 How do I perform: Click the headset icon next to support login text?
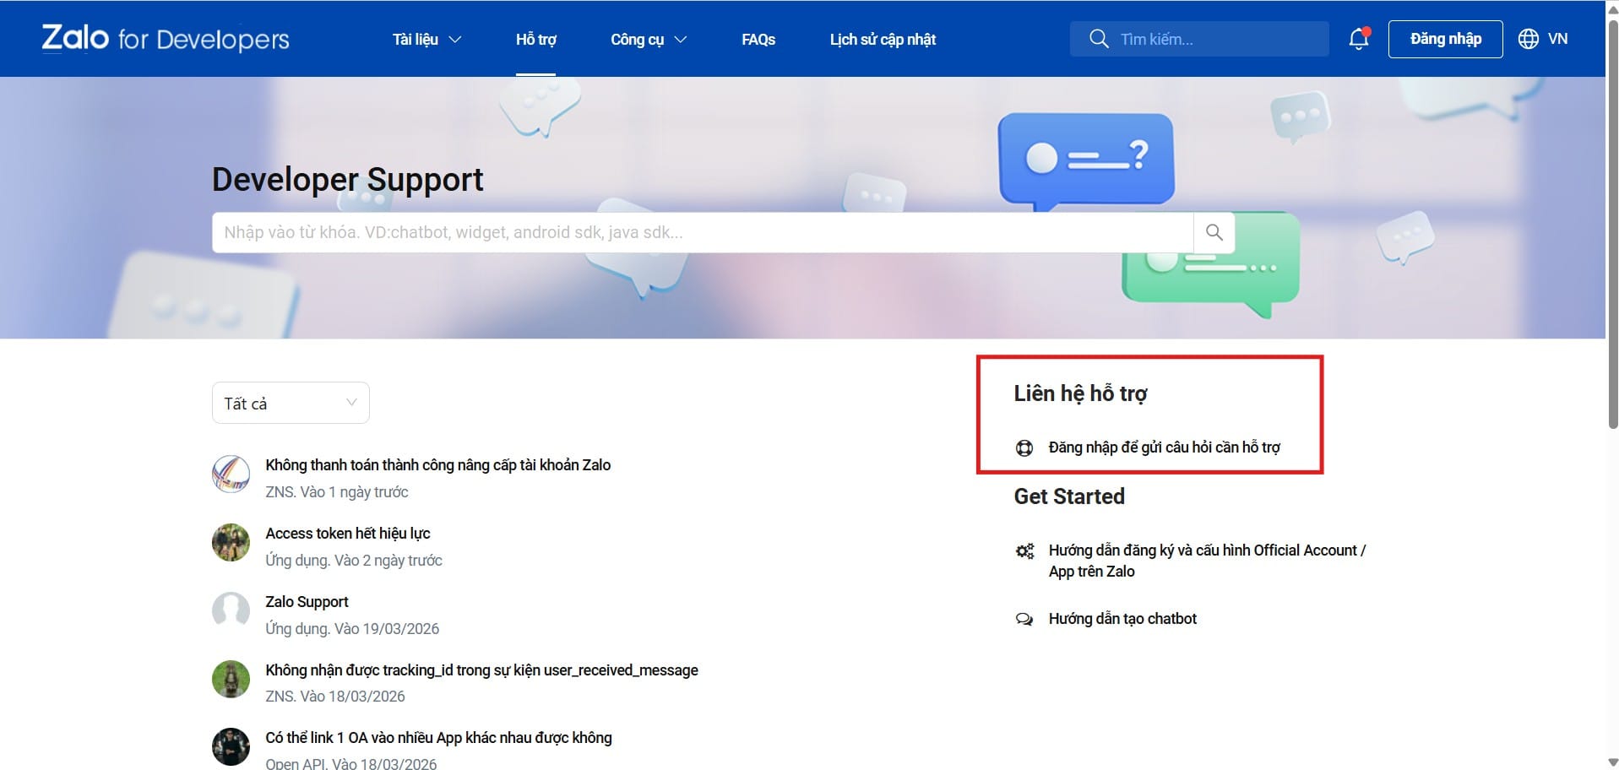tap(1024, 447)
